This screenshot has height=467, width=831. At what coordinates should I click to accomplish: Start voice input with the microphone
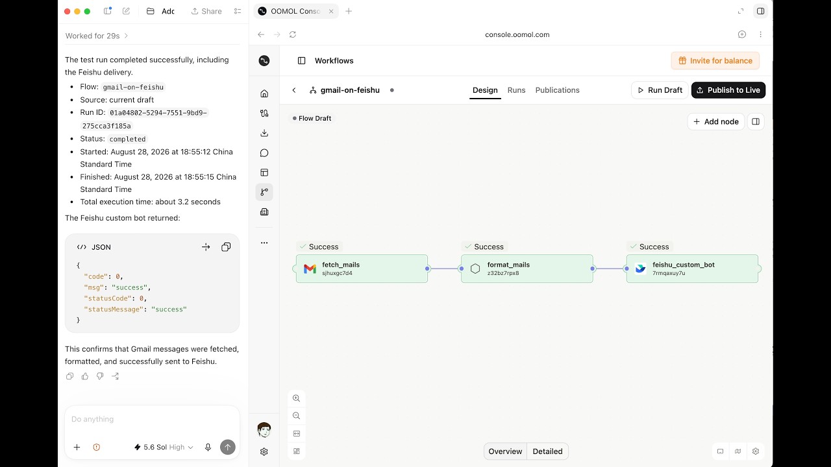click(208, 447)
